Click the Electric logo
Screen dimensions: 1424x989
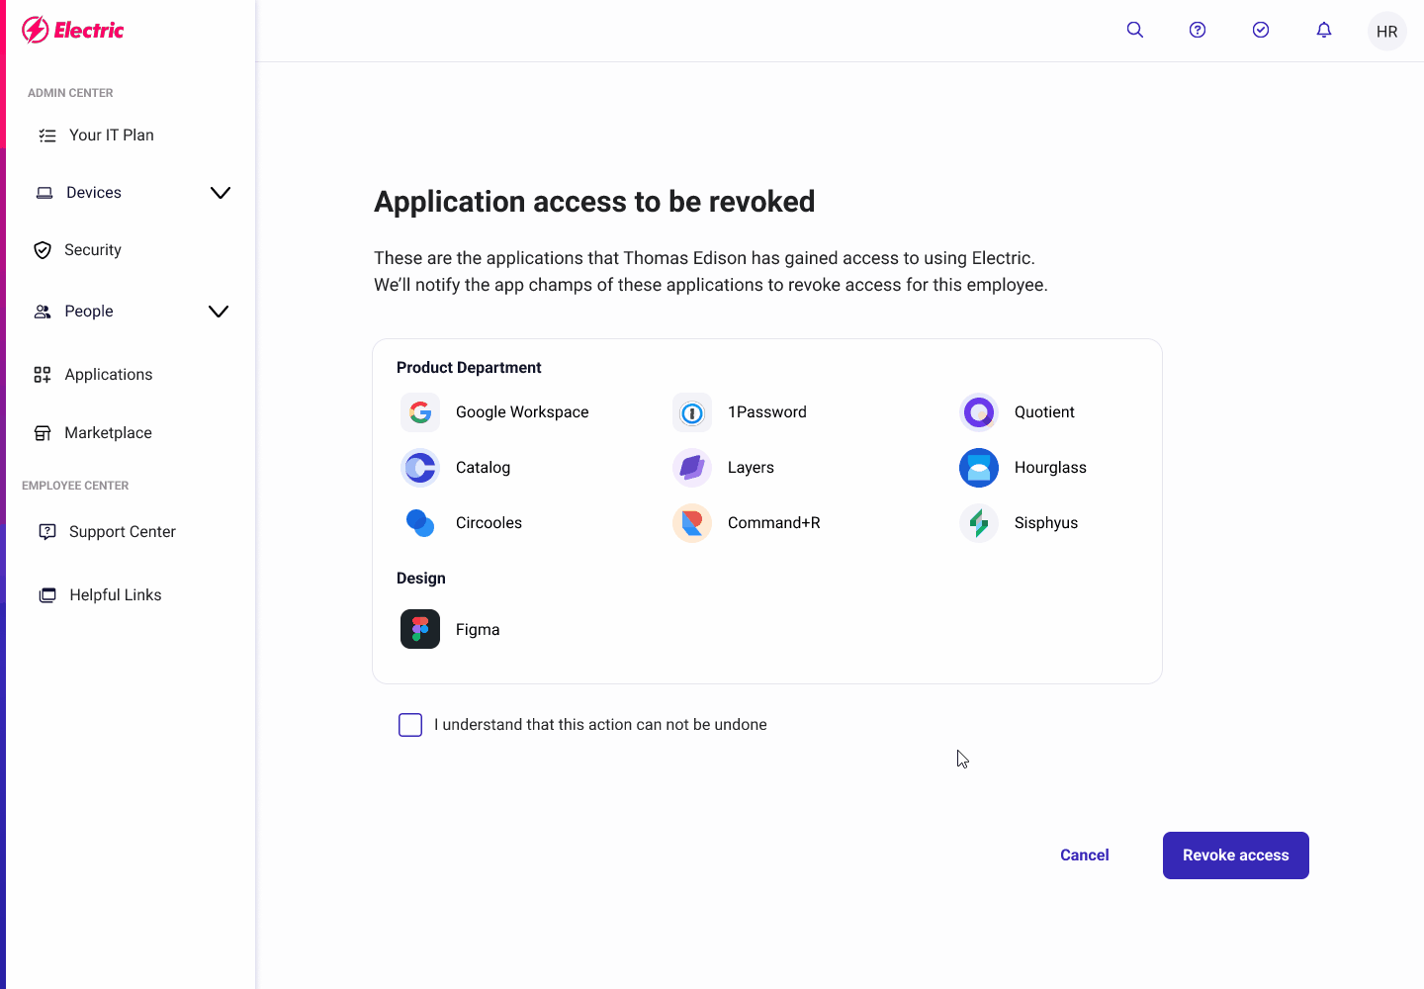[x=73, y=30]
